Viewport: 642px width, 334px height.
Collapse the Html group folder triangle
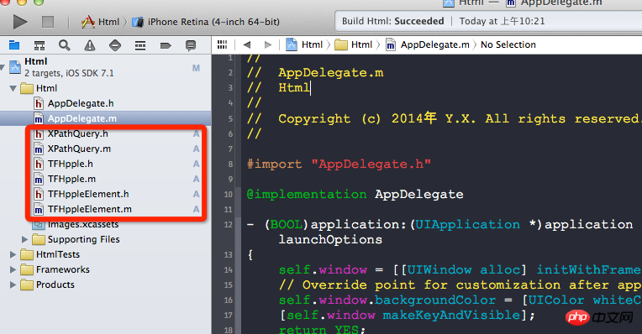click(13, 88)
